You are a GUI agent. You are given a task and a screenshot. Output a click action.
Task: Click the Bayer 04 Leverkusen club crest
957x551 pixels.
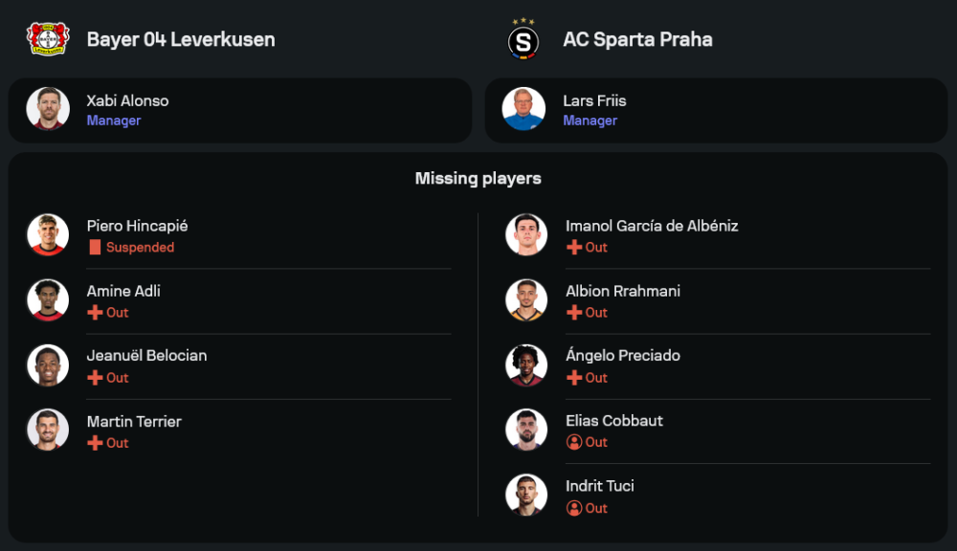click(44, 39)
